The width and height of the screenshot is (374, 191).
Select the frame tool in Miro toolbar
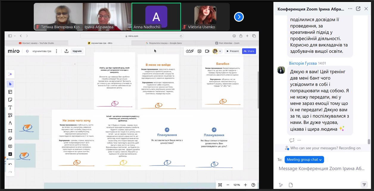pyautogui.click(x=10, y=131)
